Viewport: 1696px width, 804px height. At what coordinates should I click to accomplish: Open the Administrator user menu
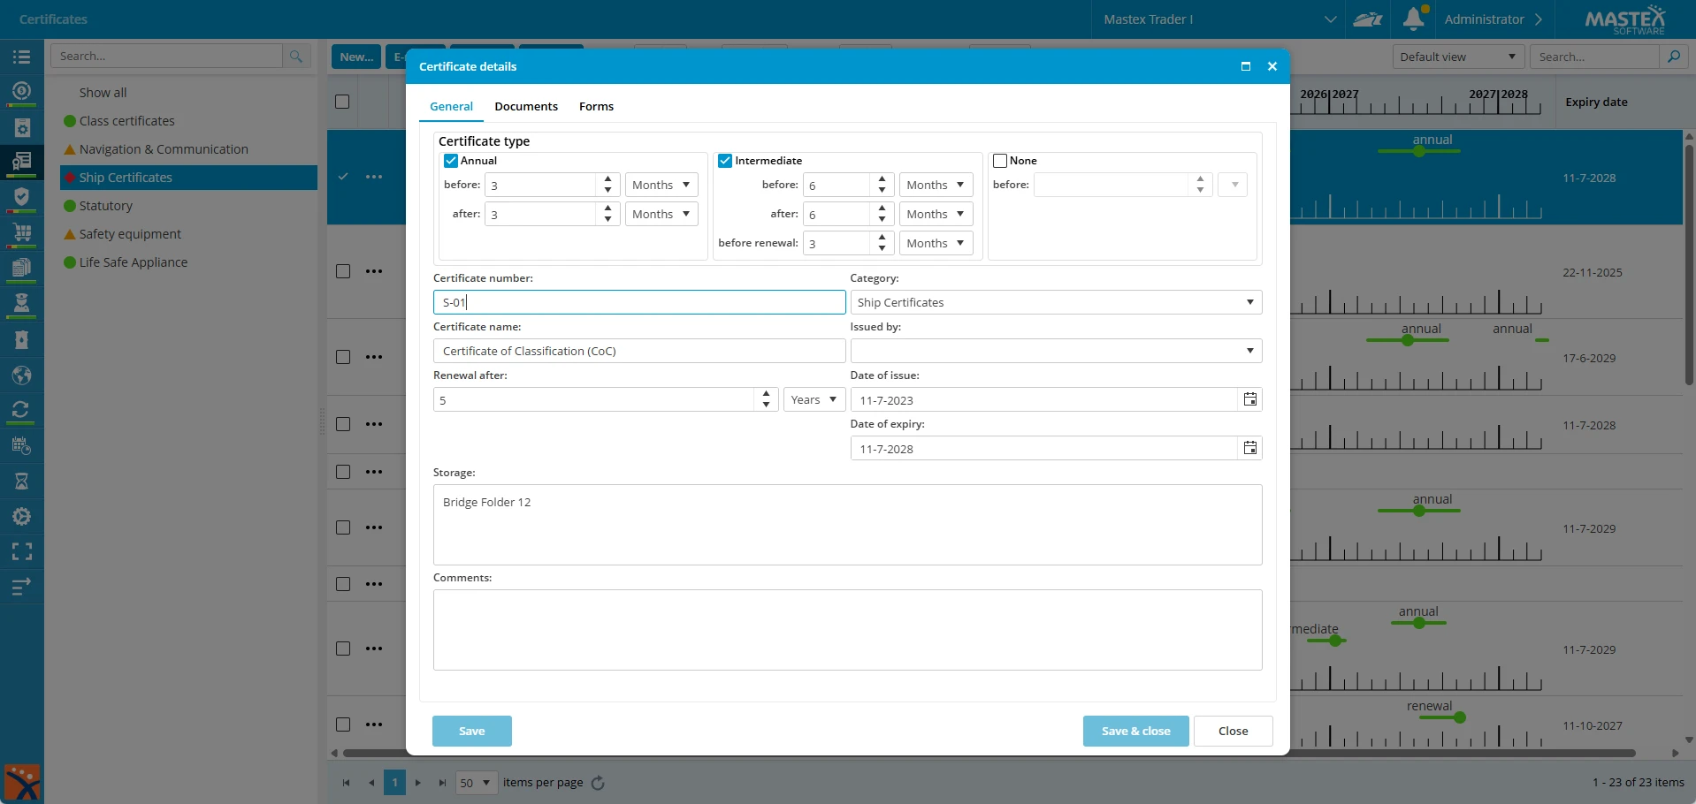(x=1494, y=19)
